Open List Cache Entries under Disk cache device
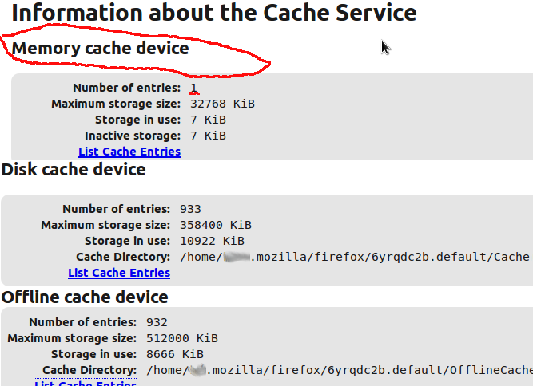The width and height of the screenshot is (533, 386). pyautogui.click(x=119, y=273)
